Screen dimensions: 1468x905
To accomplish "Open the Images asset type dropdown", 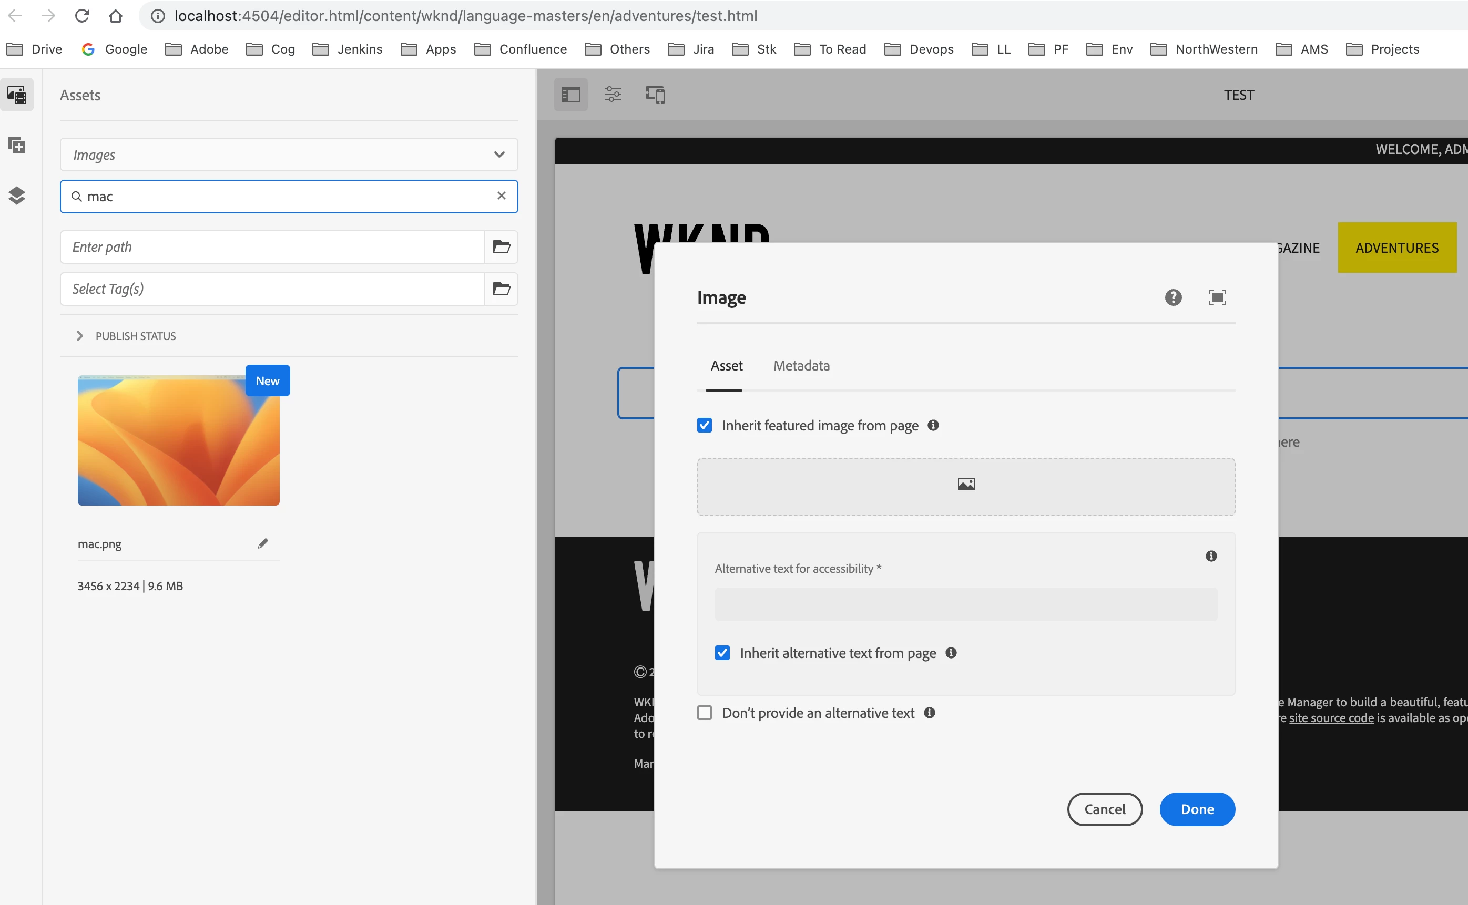I will point(289,155).
